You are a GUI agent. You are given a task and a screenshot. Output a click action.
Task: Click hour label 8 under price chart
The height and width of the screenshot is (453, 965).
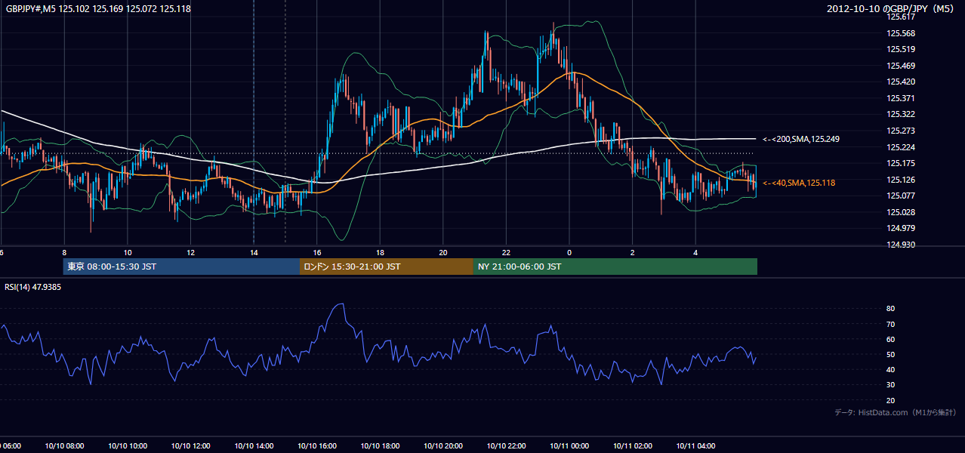(64, 253)
